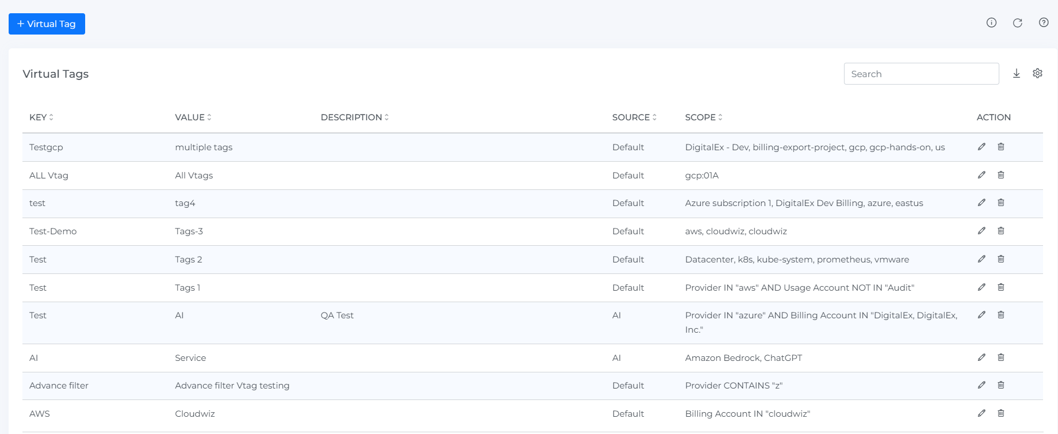Edit the QA Test tag row

coord(981,315)
